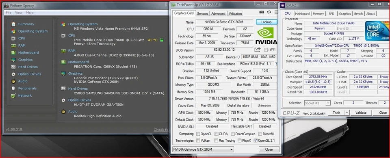
Task: Open the Optical Drives heading in Speccy summary
Action: [80, 100]
